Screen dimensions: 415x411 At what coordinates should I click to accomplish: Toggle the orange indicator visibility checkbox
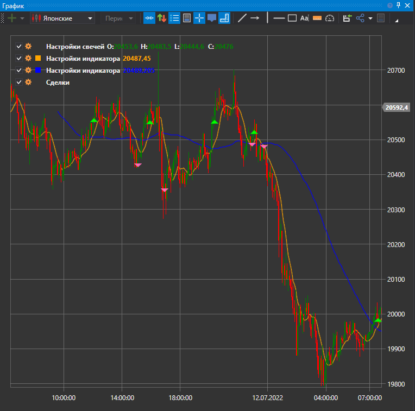point(19,59)
